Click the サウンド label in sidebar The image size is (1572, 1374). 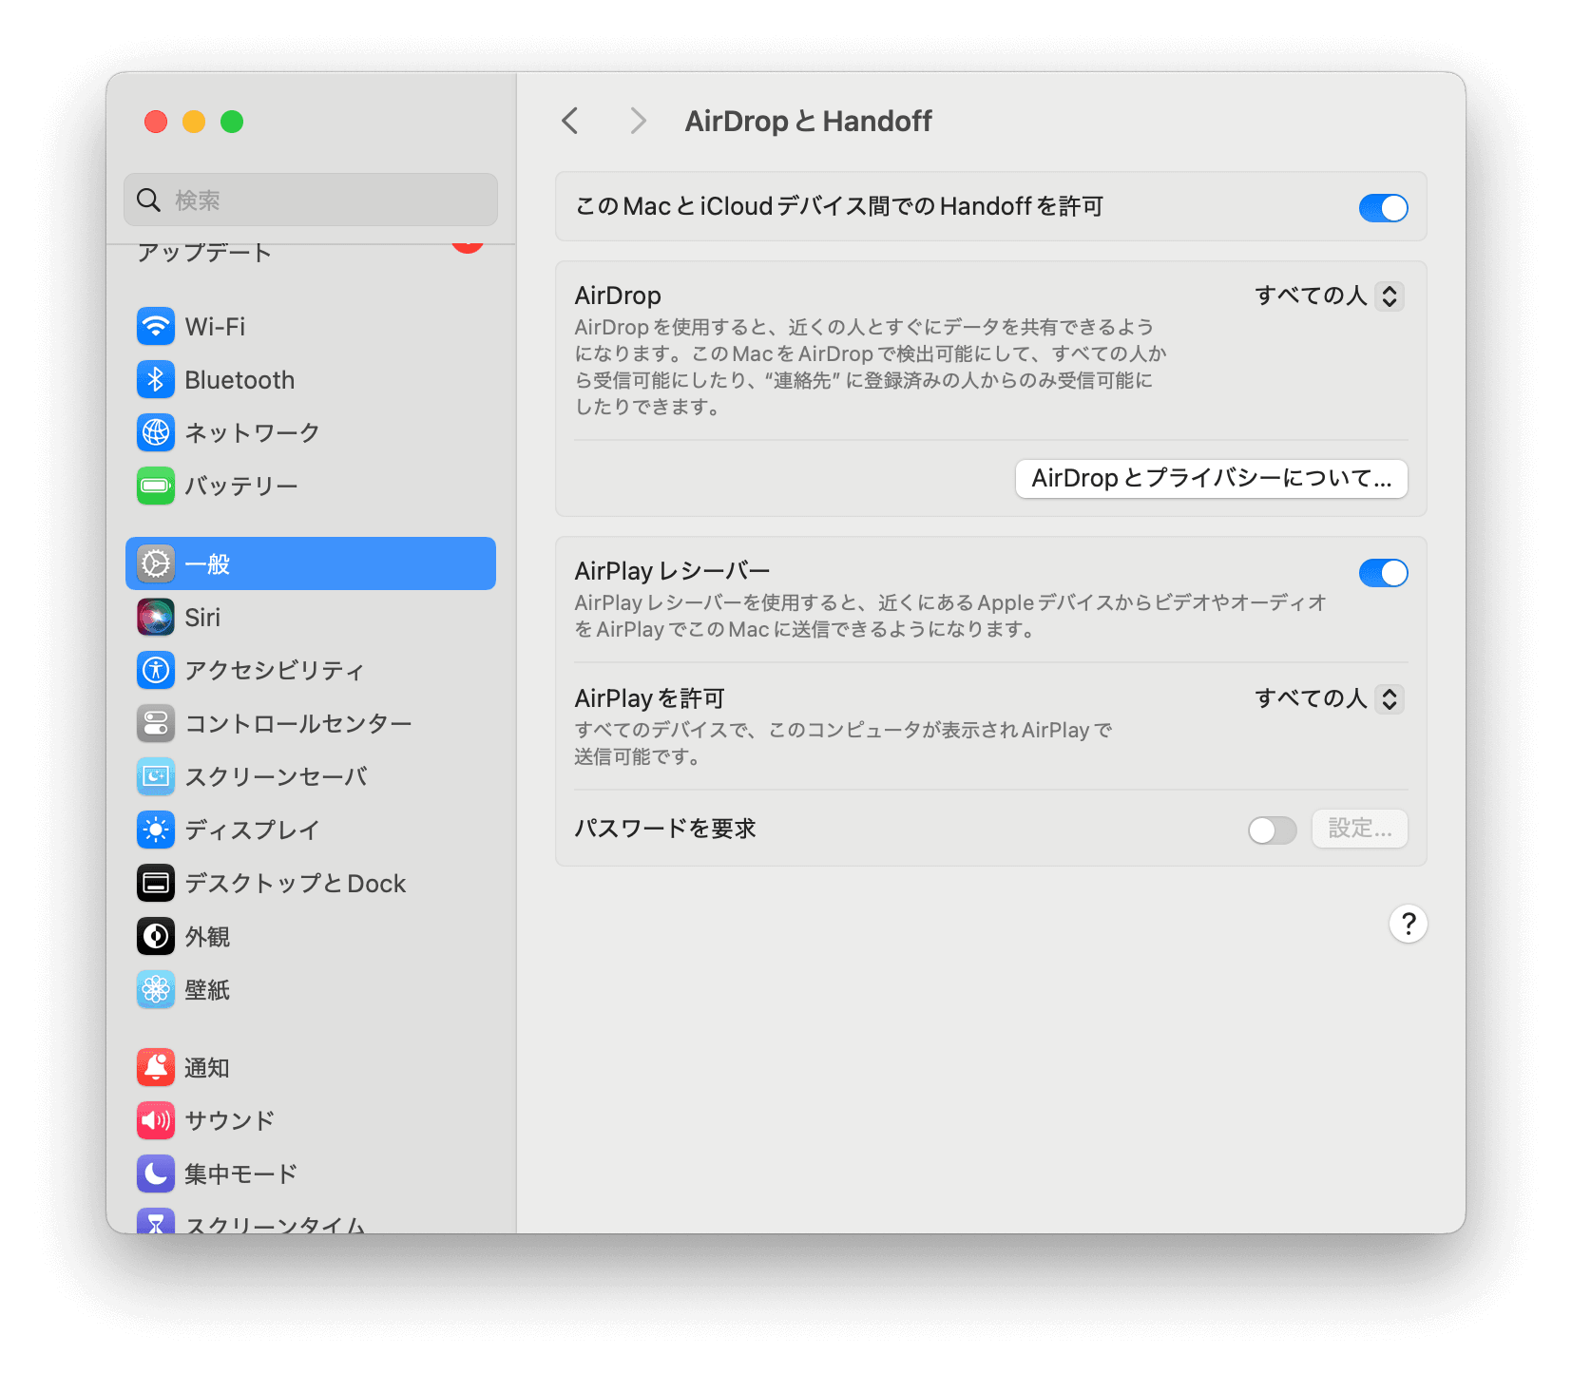230,1121
